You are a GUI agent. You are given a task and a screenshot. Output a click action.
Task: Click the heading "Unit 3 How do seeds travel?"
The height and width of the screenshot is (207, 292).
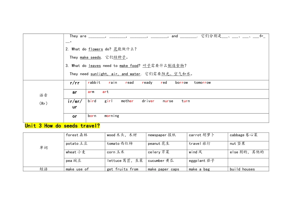coord(62,126)
